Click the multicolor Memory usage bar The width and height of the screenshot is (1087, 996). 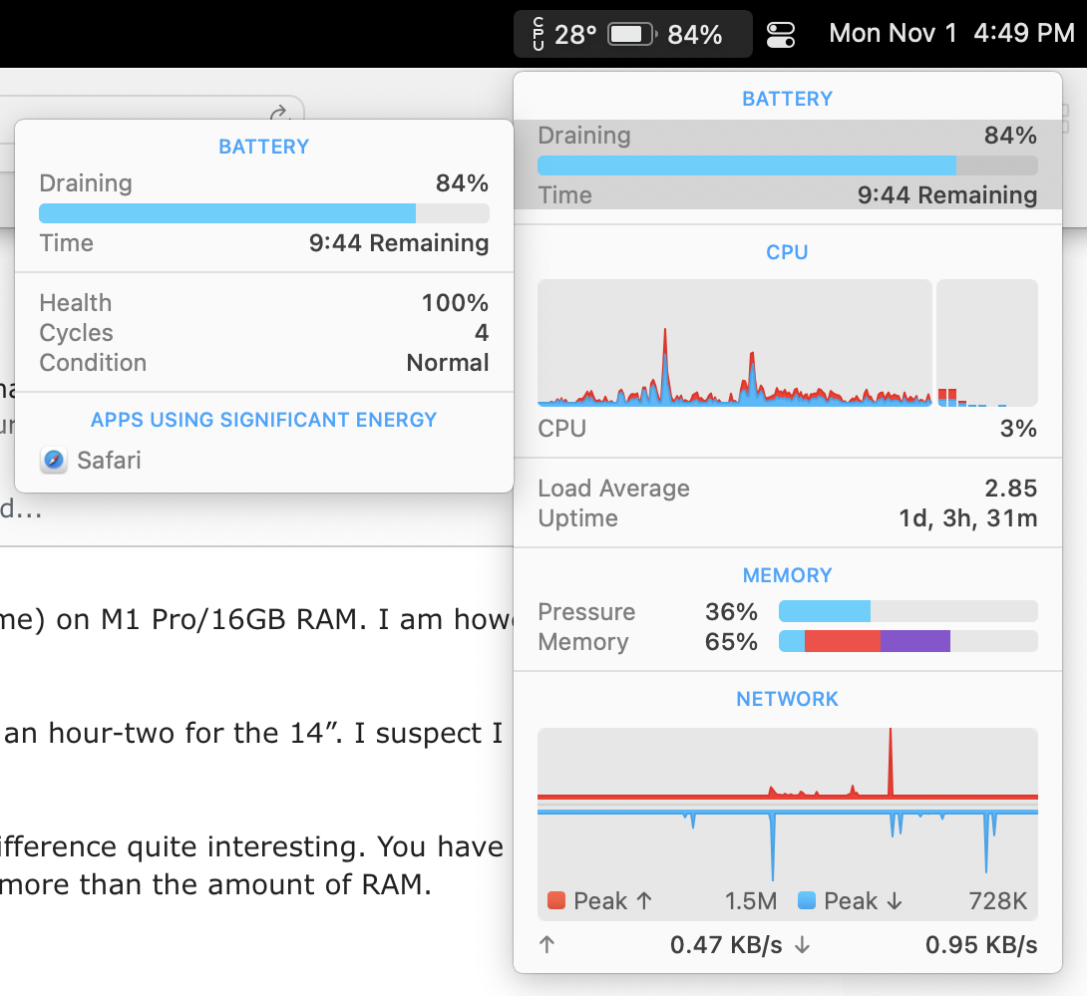tap(907, 641)
